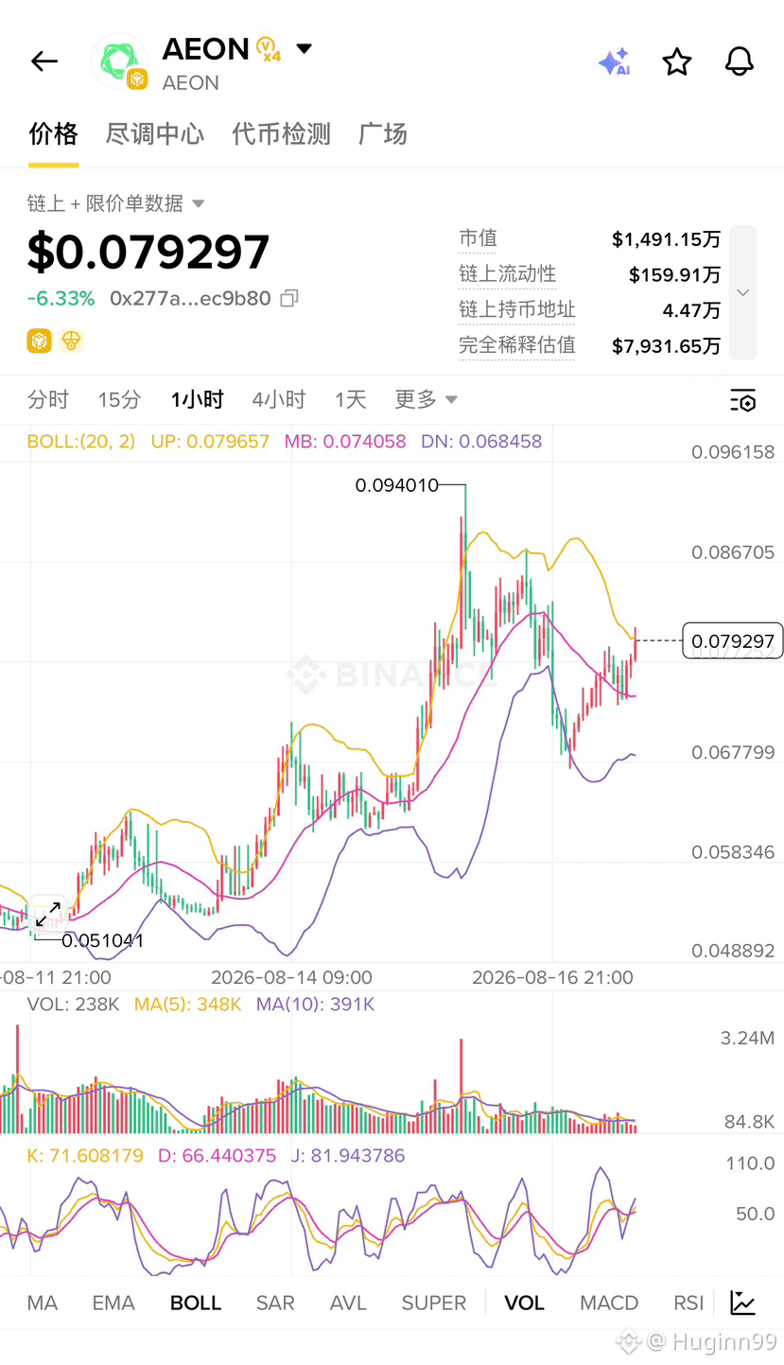The image size is (784, 1365).
Task: Expand chart to fullscreen arrows icon
Action: tap(48, 915)
